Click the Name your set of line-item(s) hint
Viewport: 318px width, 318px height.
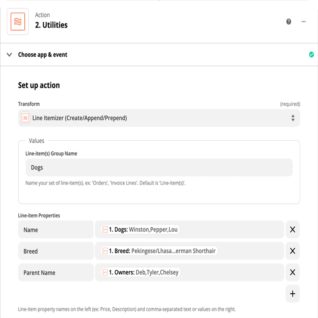point(105,183)
